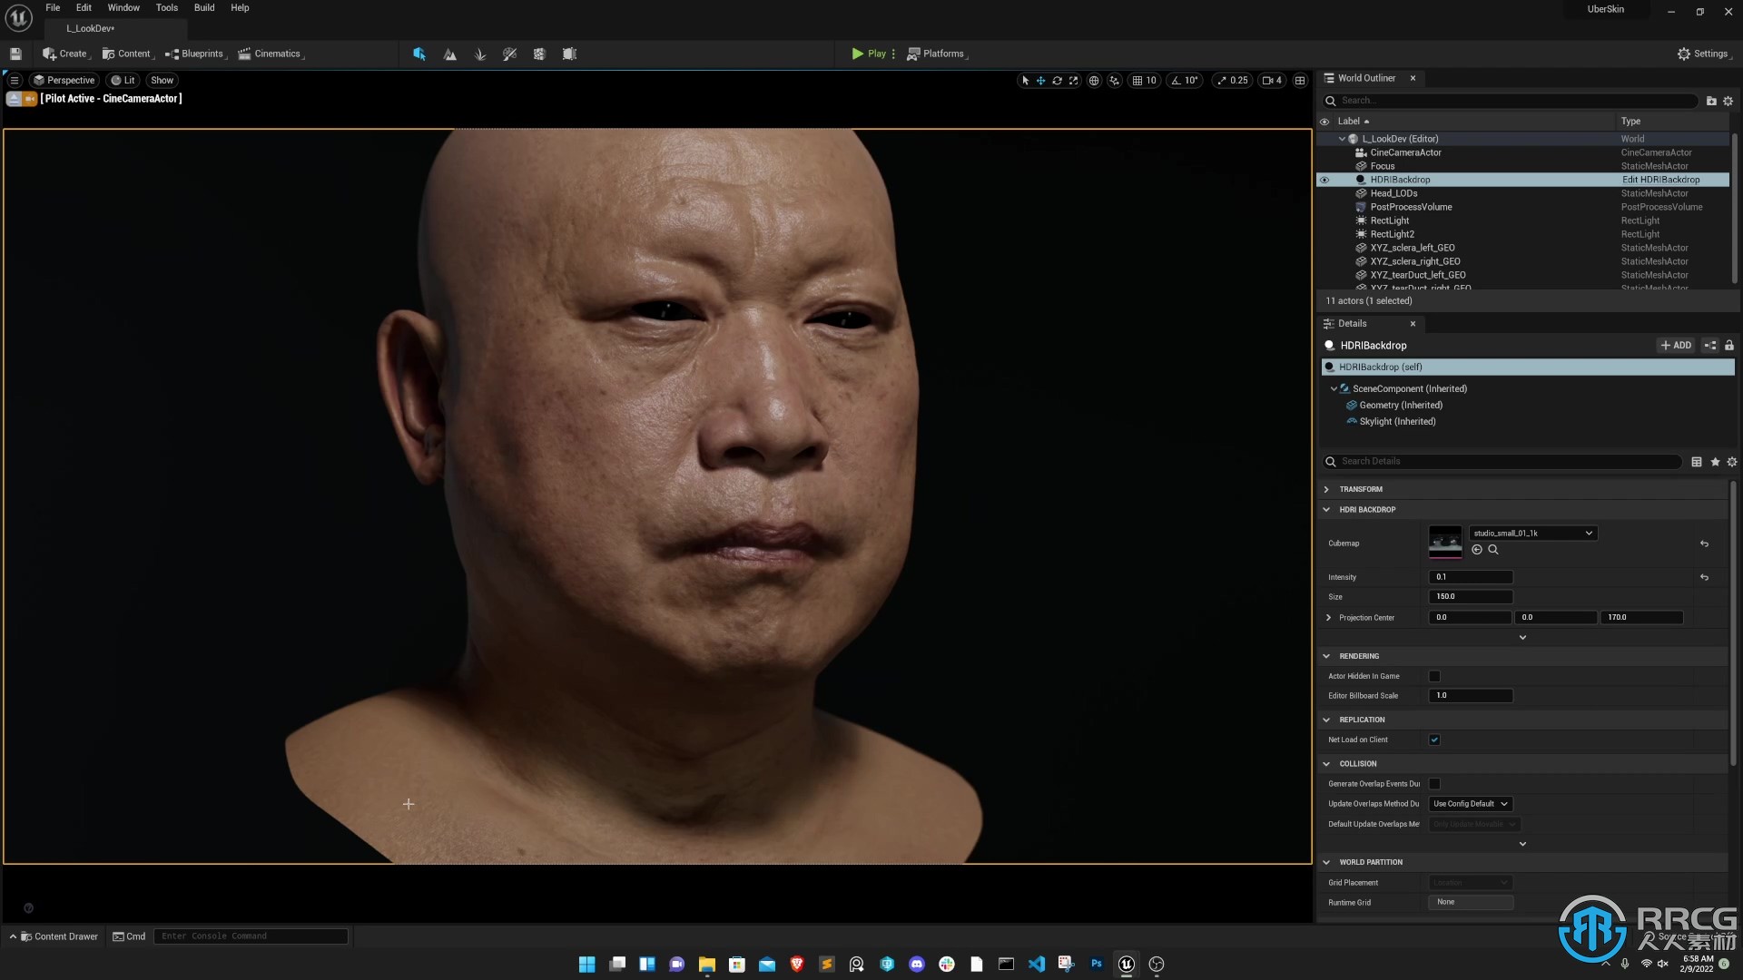Switch to Brush Editing mode icon

click(569, 54)
